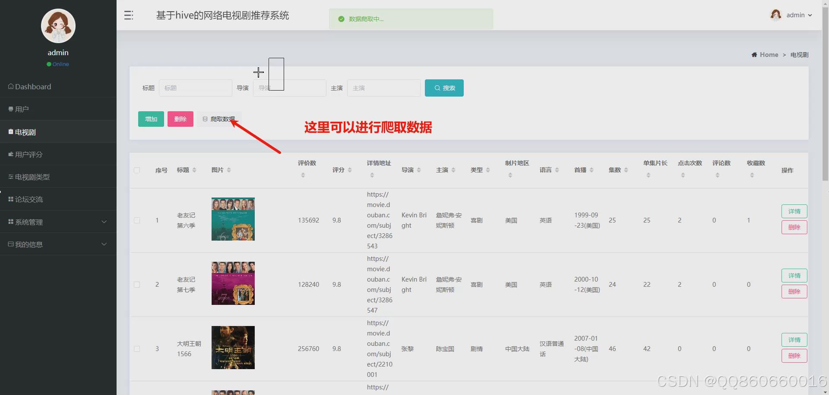
Task: Sort table by 首播 column arrows
Action: (592, 170)
